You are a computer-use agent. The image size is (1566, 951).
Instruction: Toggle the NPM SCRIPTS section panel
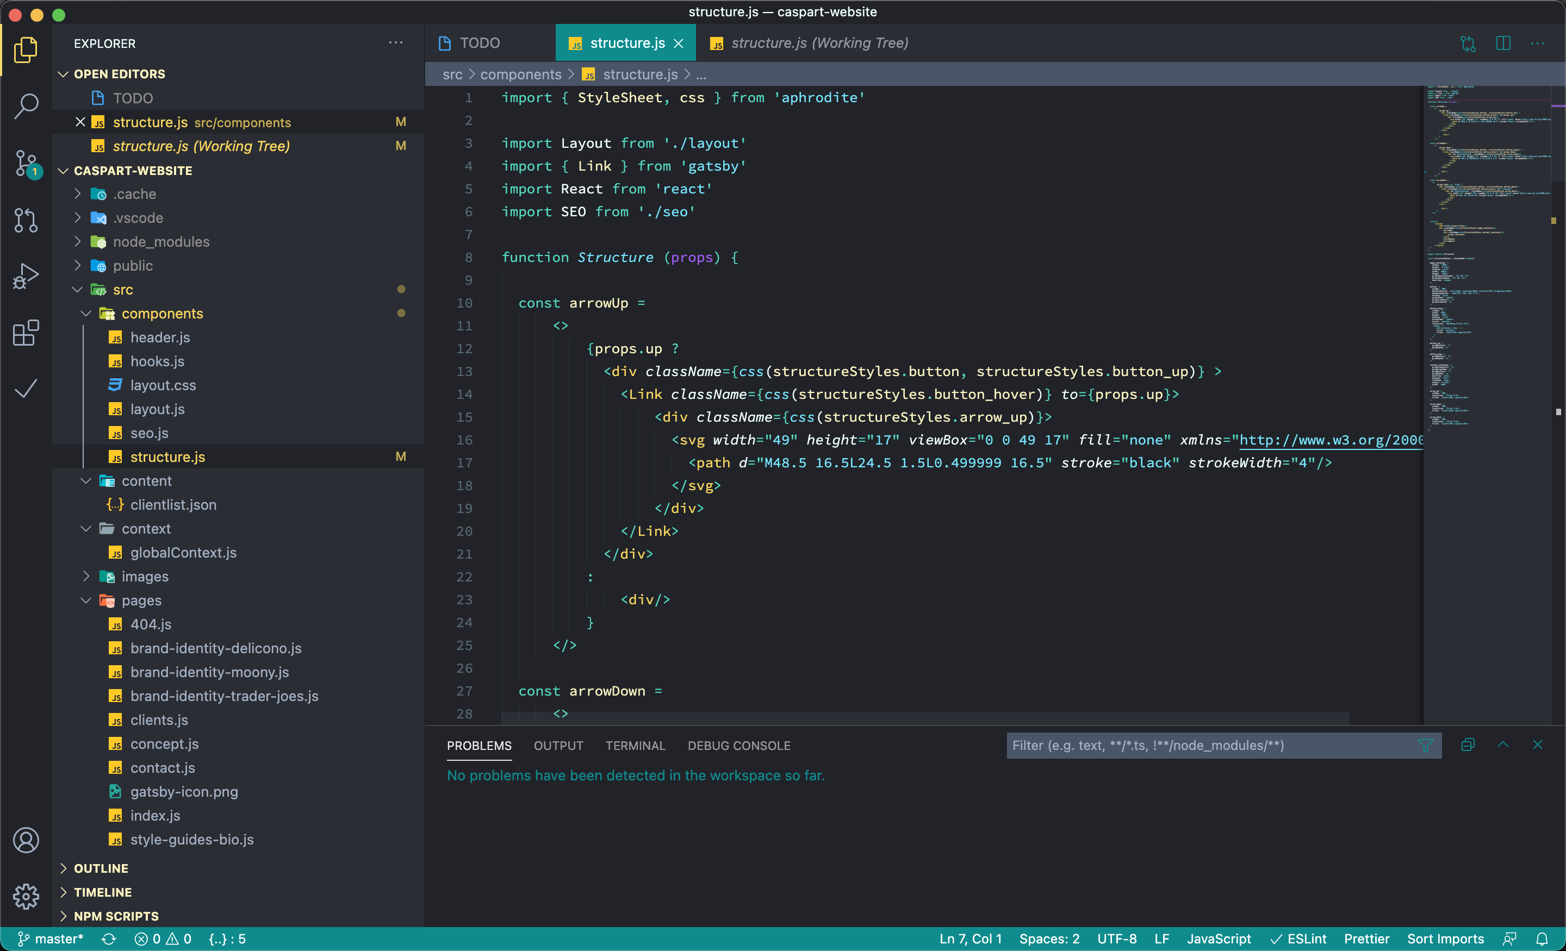pos(116,915)
